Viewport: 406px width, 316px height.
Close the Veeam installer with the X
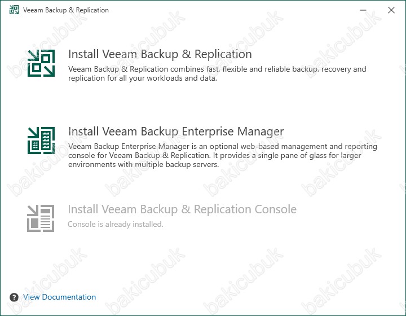(391, 10)
